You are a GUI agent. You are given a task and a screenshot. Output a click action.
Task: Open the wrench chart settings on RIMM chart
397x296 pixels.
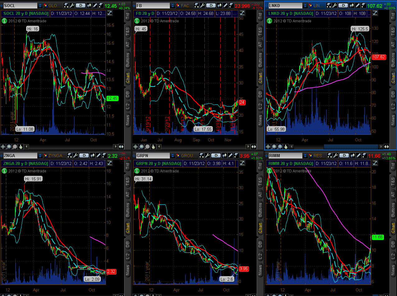pos(335,156)
